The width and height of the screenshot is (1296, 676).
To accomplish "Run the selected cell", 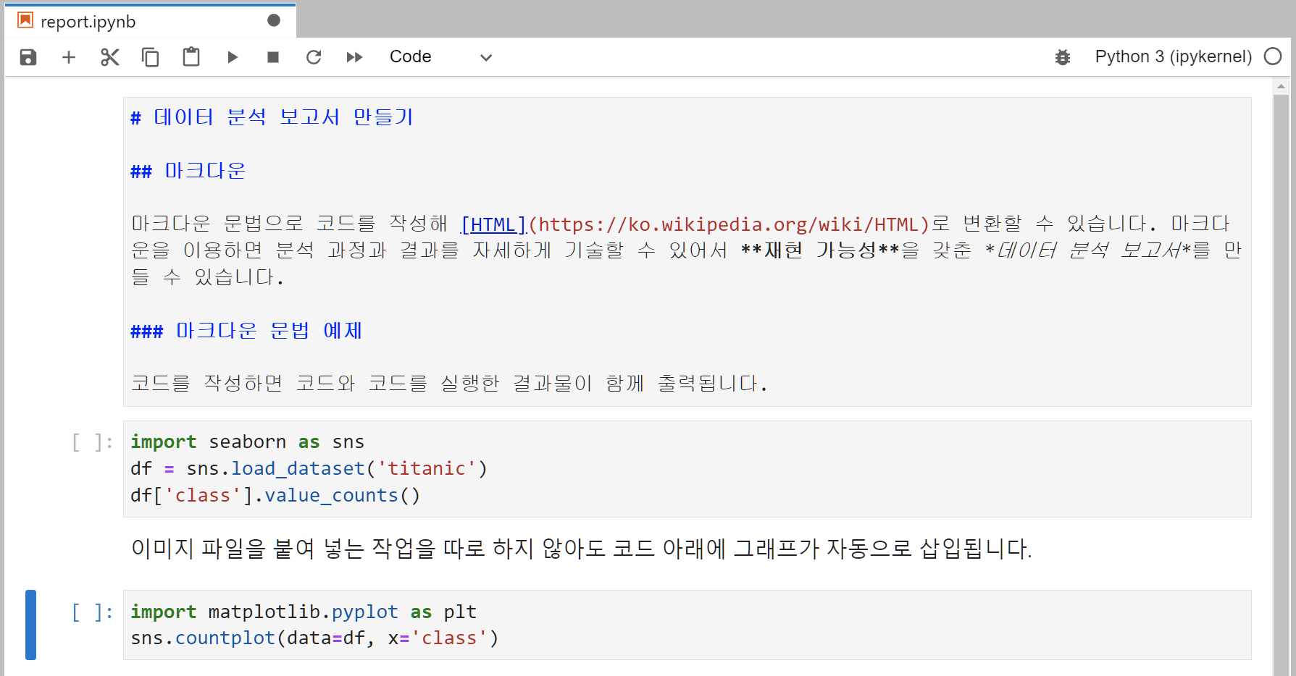I will point(232,57).
